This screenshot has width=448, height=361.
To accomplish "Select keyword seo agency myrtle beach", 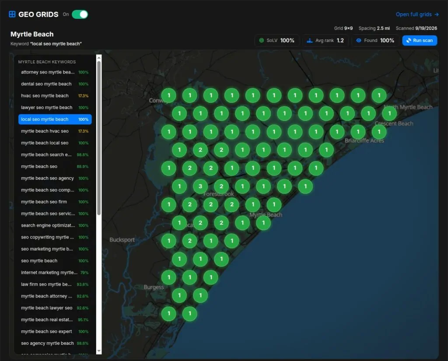I will pyautogui.click(x=55, y=343).
